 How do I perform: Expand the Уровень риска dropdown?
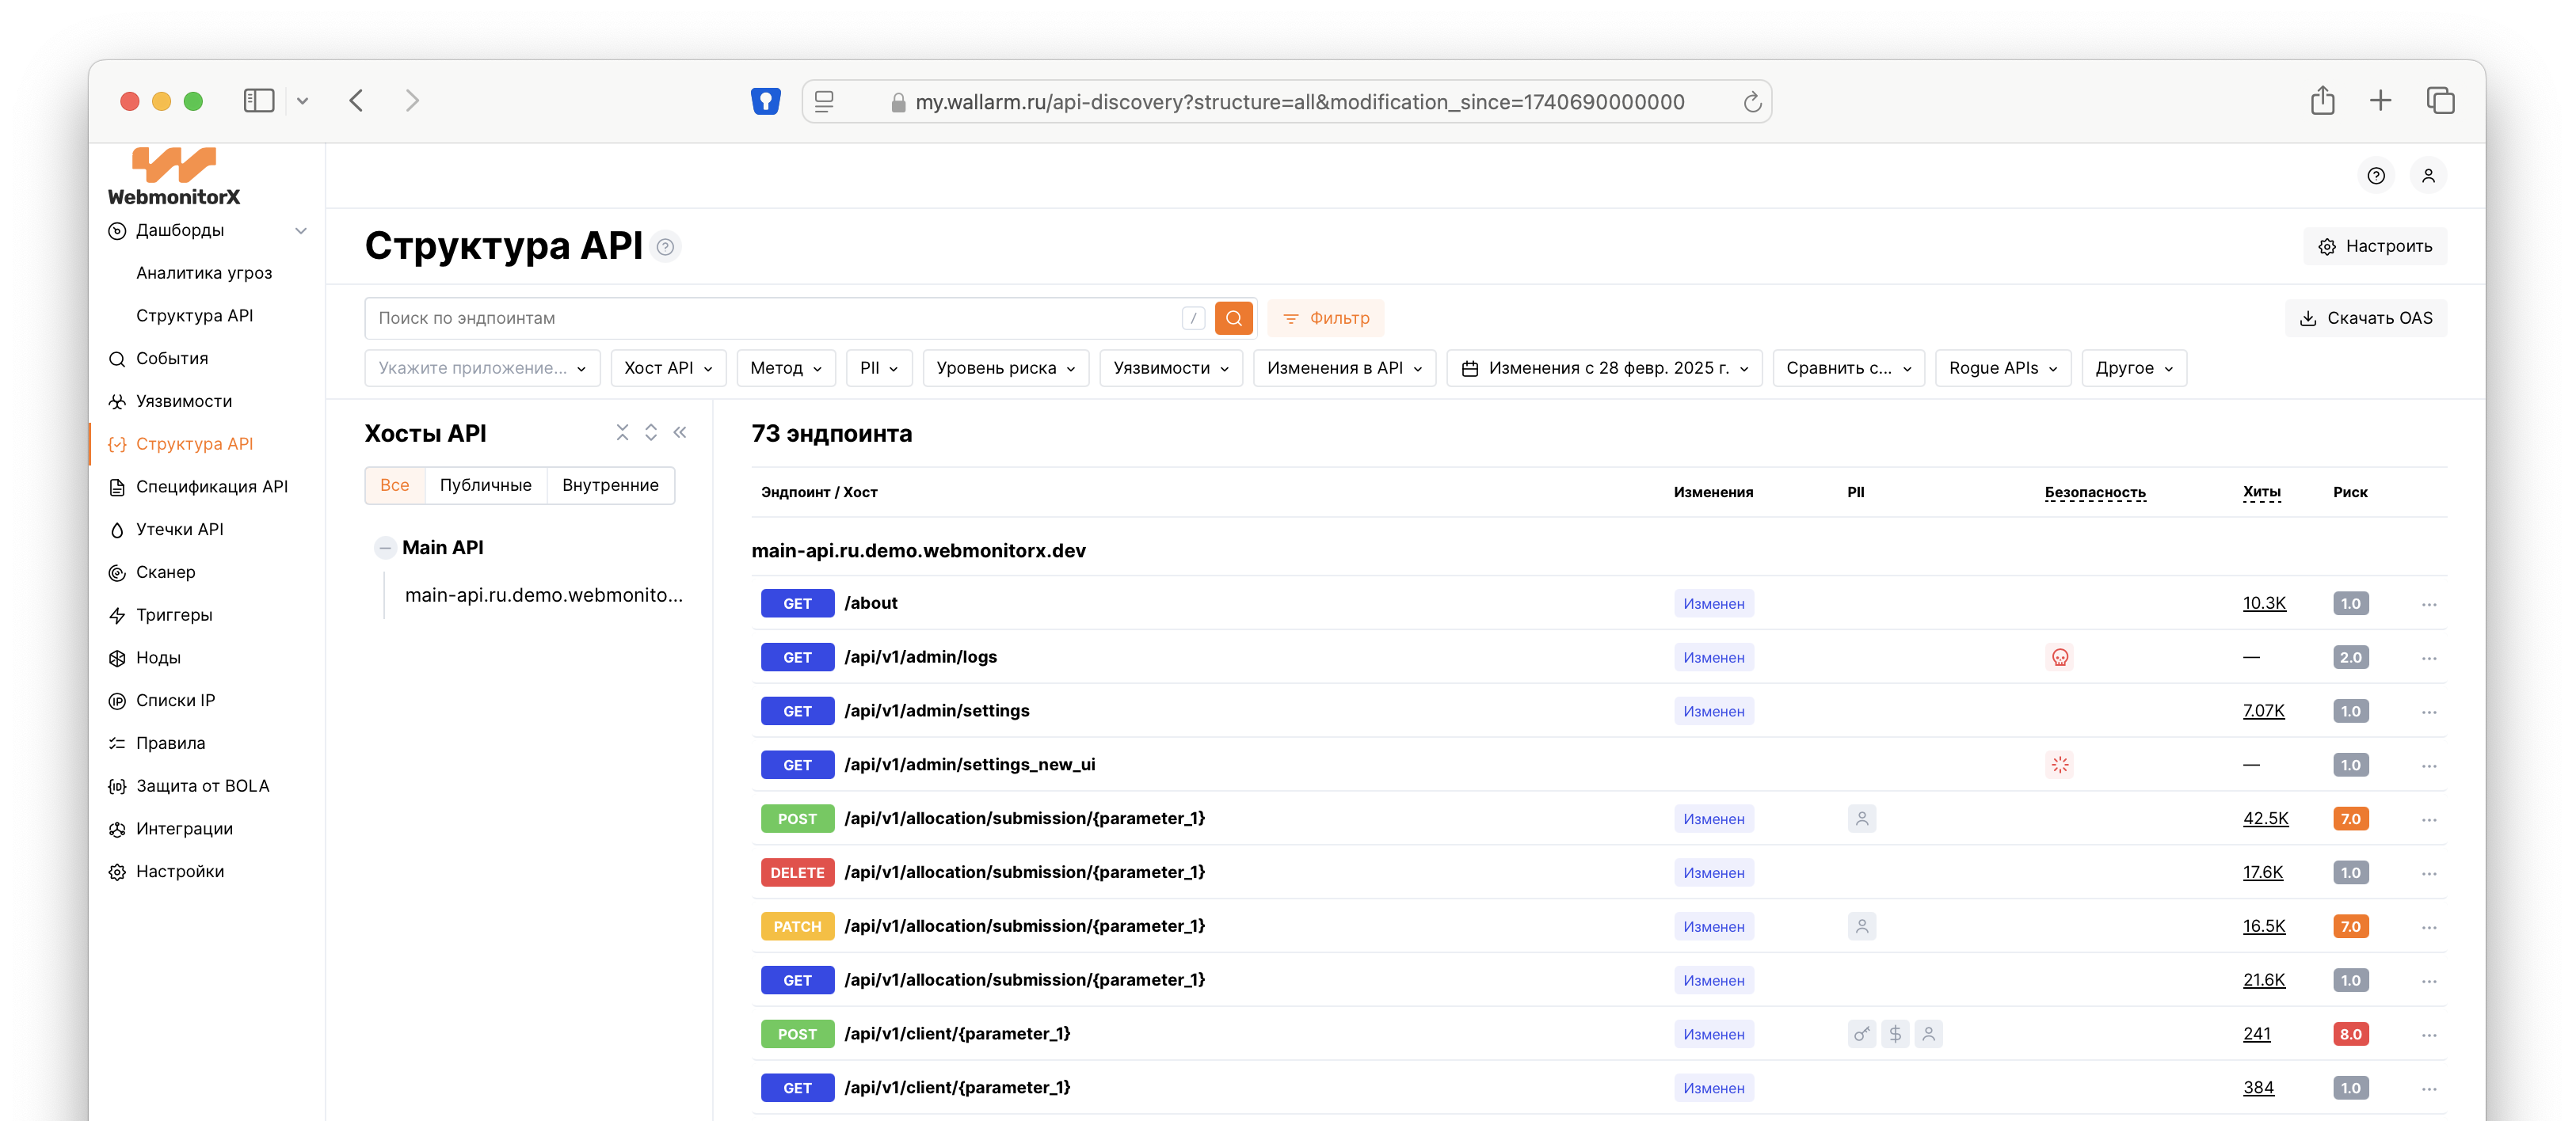coord(1005,367)
